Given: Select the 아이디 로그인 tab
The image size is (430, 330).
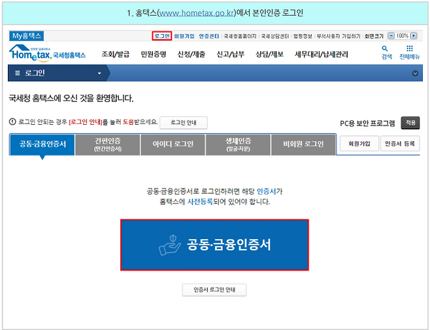Looking at the screenshot, I should coord(173,144).
